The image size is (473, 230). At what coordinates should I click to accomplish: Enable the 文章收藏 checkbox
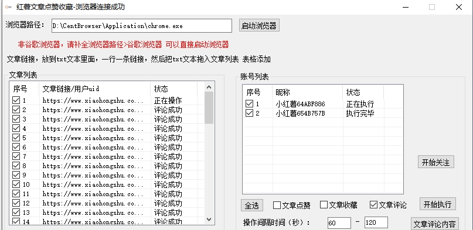pyautogui.click(x=324, y=205)
